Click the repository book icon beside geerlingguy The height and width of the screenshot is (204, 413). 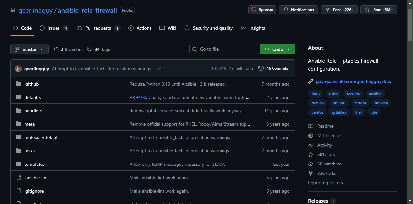click(13, 10)
